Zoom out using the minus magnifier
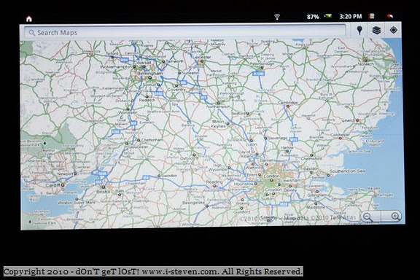Viewport: 420px width, 280px height. point(368,217)
